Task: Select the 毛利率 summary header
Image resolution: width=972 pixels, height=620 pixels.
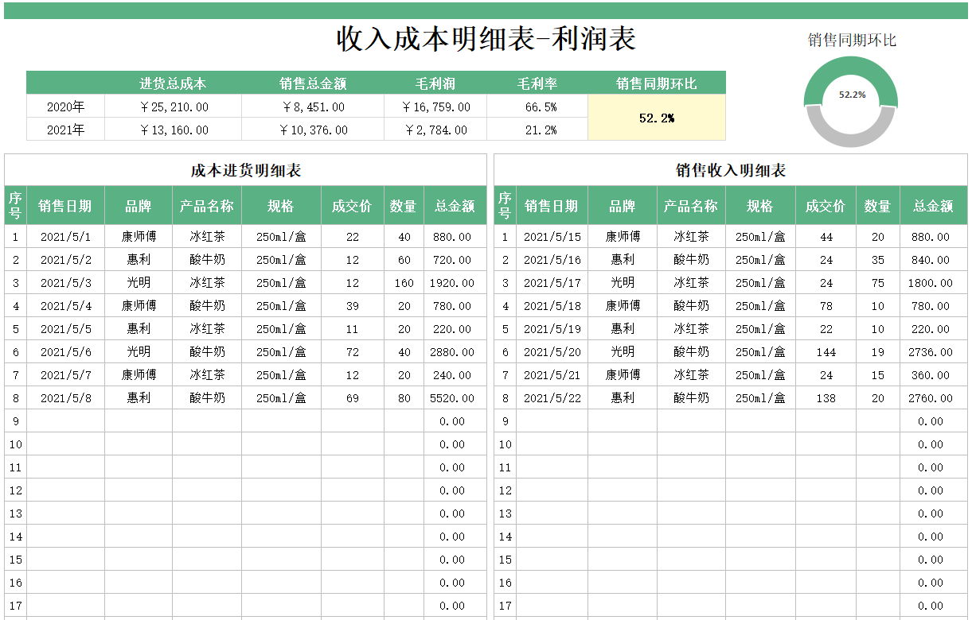Action: point(537,83)
